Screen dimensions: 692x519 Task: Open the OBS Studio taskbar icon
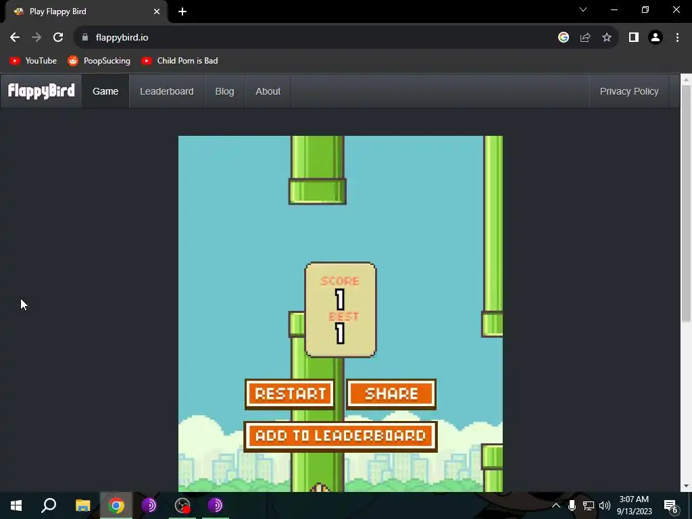(x=182, y=505)
